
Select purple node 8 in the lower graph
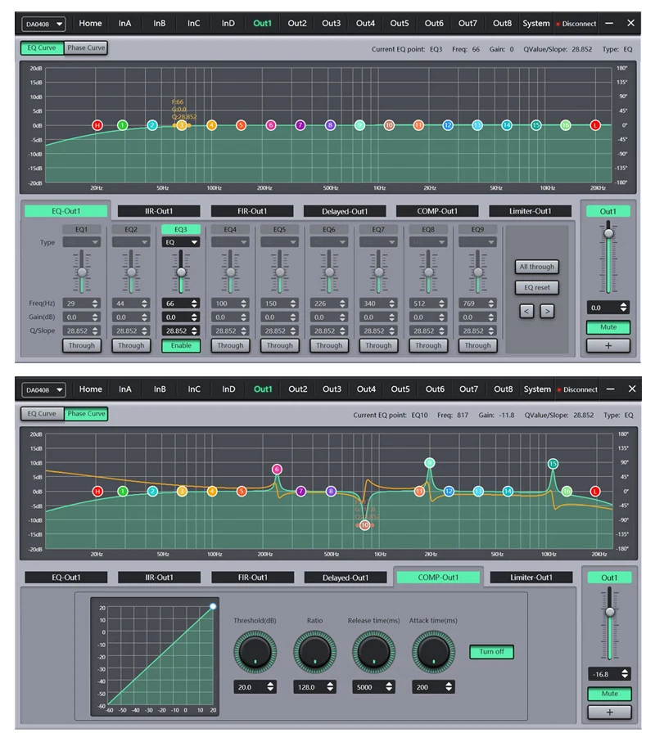331,491
